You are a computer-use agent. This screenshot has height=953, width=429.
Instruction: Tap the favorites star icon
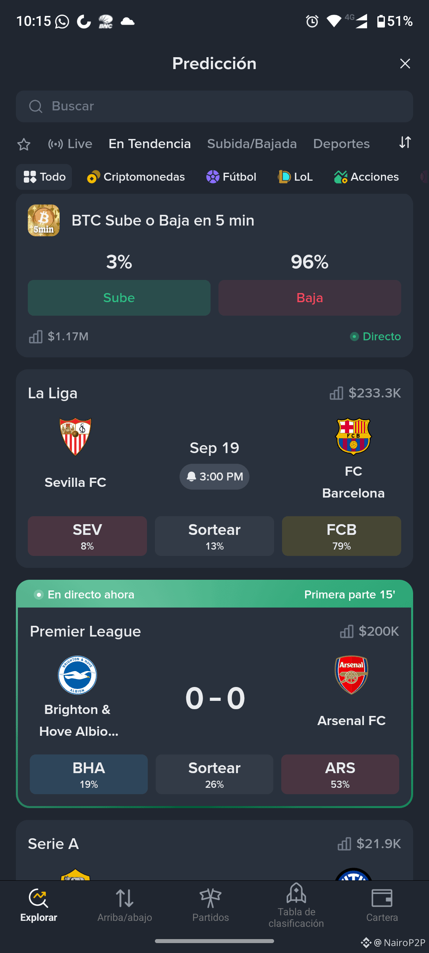[24, 144]
